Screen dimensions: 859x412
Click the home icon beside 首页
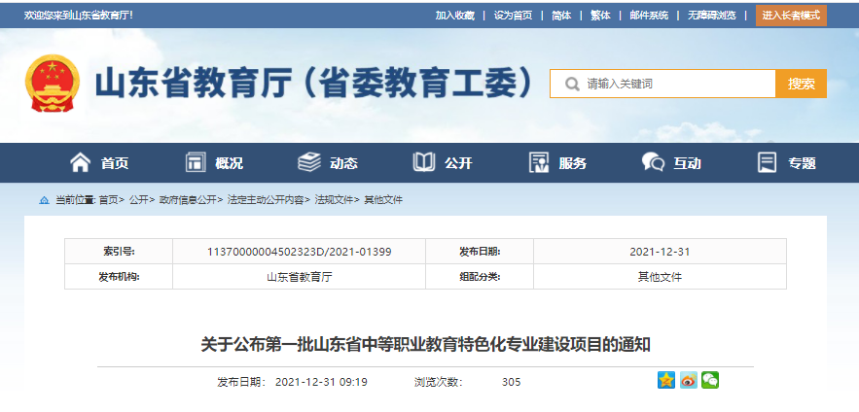[80, 162]
